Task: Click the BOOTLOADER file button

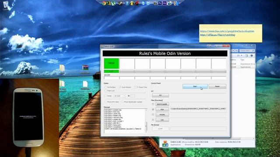Action: coord(162,104)
